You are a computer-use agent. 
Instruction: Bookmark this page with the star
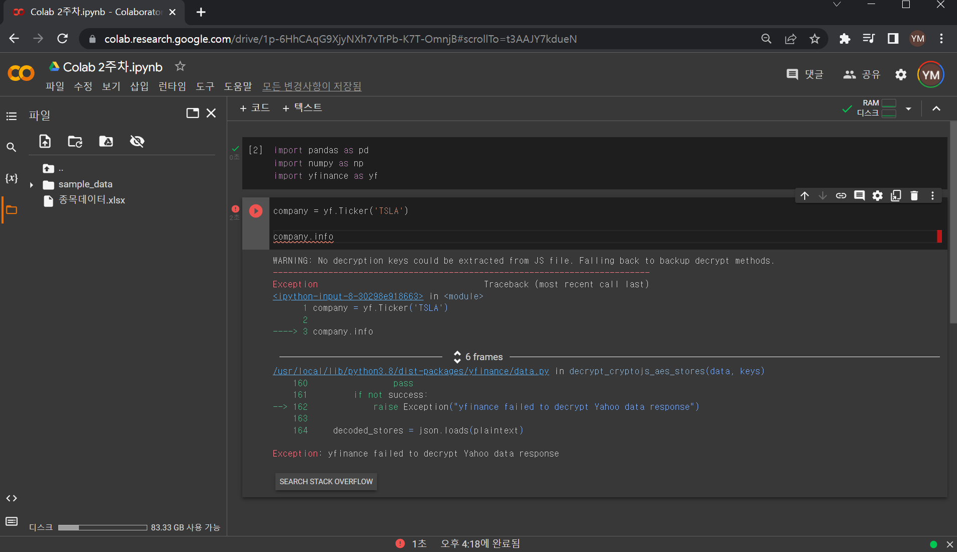pos(815,39)
